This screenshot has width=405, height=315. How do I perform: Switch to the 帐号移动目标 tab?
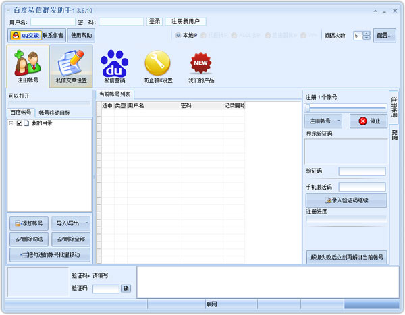point(55,113)
